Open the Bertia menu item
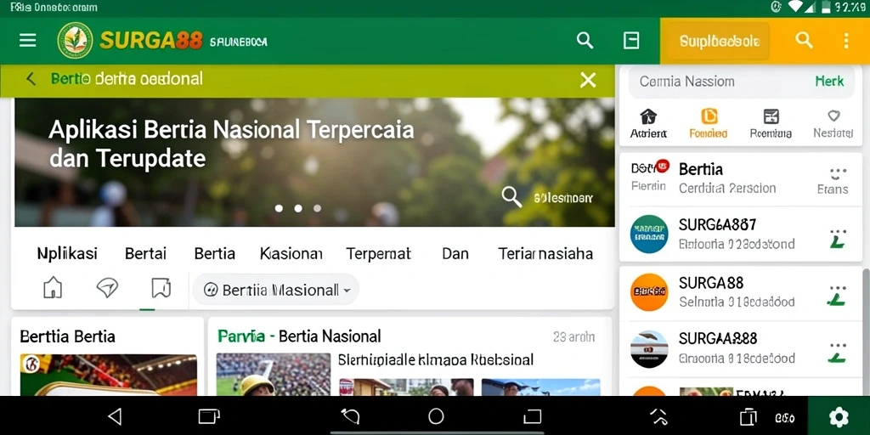 (215, 253)
